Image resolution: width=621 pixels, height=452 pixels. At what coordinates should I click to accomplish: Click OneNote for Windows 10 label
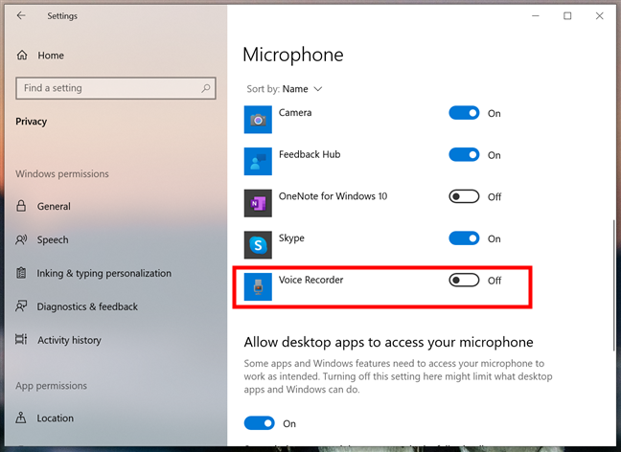tap(333, 196)
